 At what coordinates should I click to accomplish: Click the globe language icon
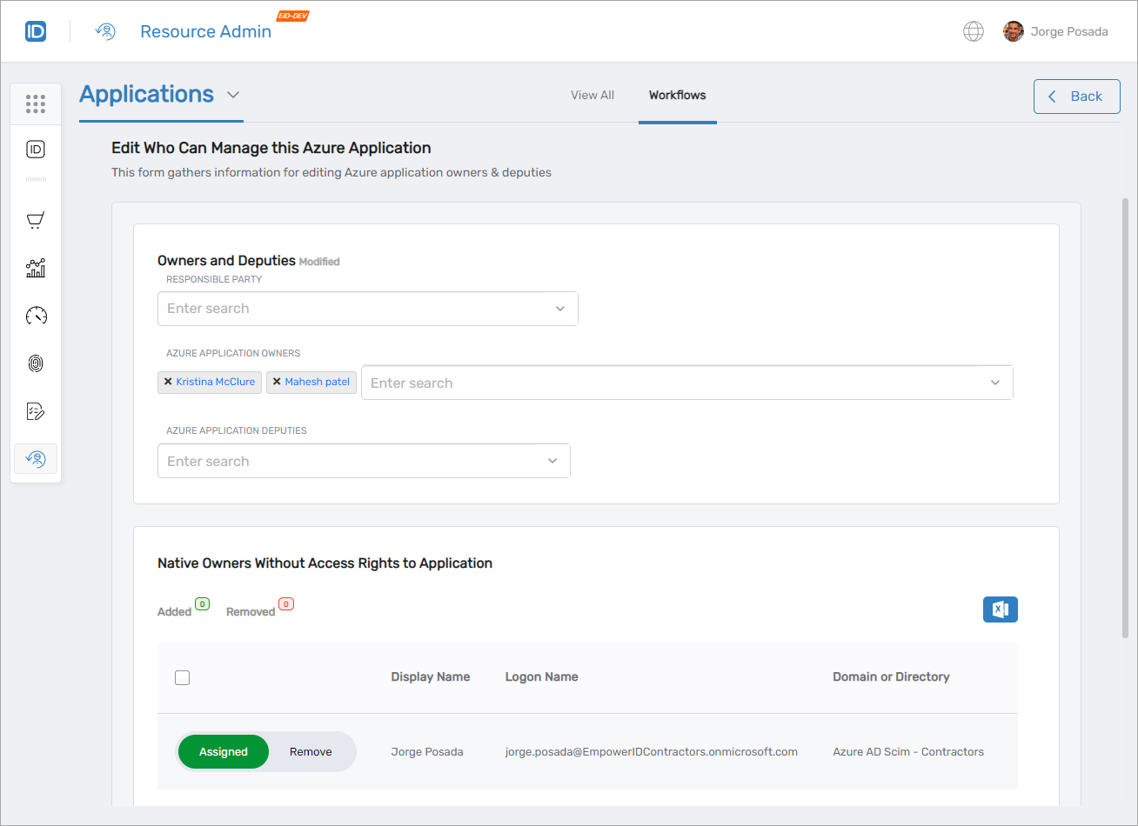pos(973,32)
